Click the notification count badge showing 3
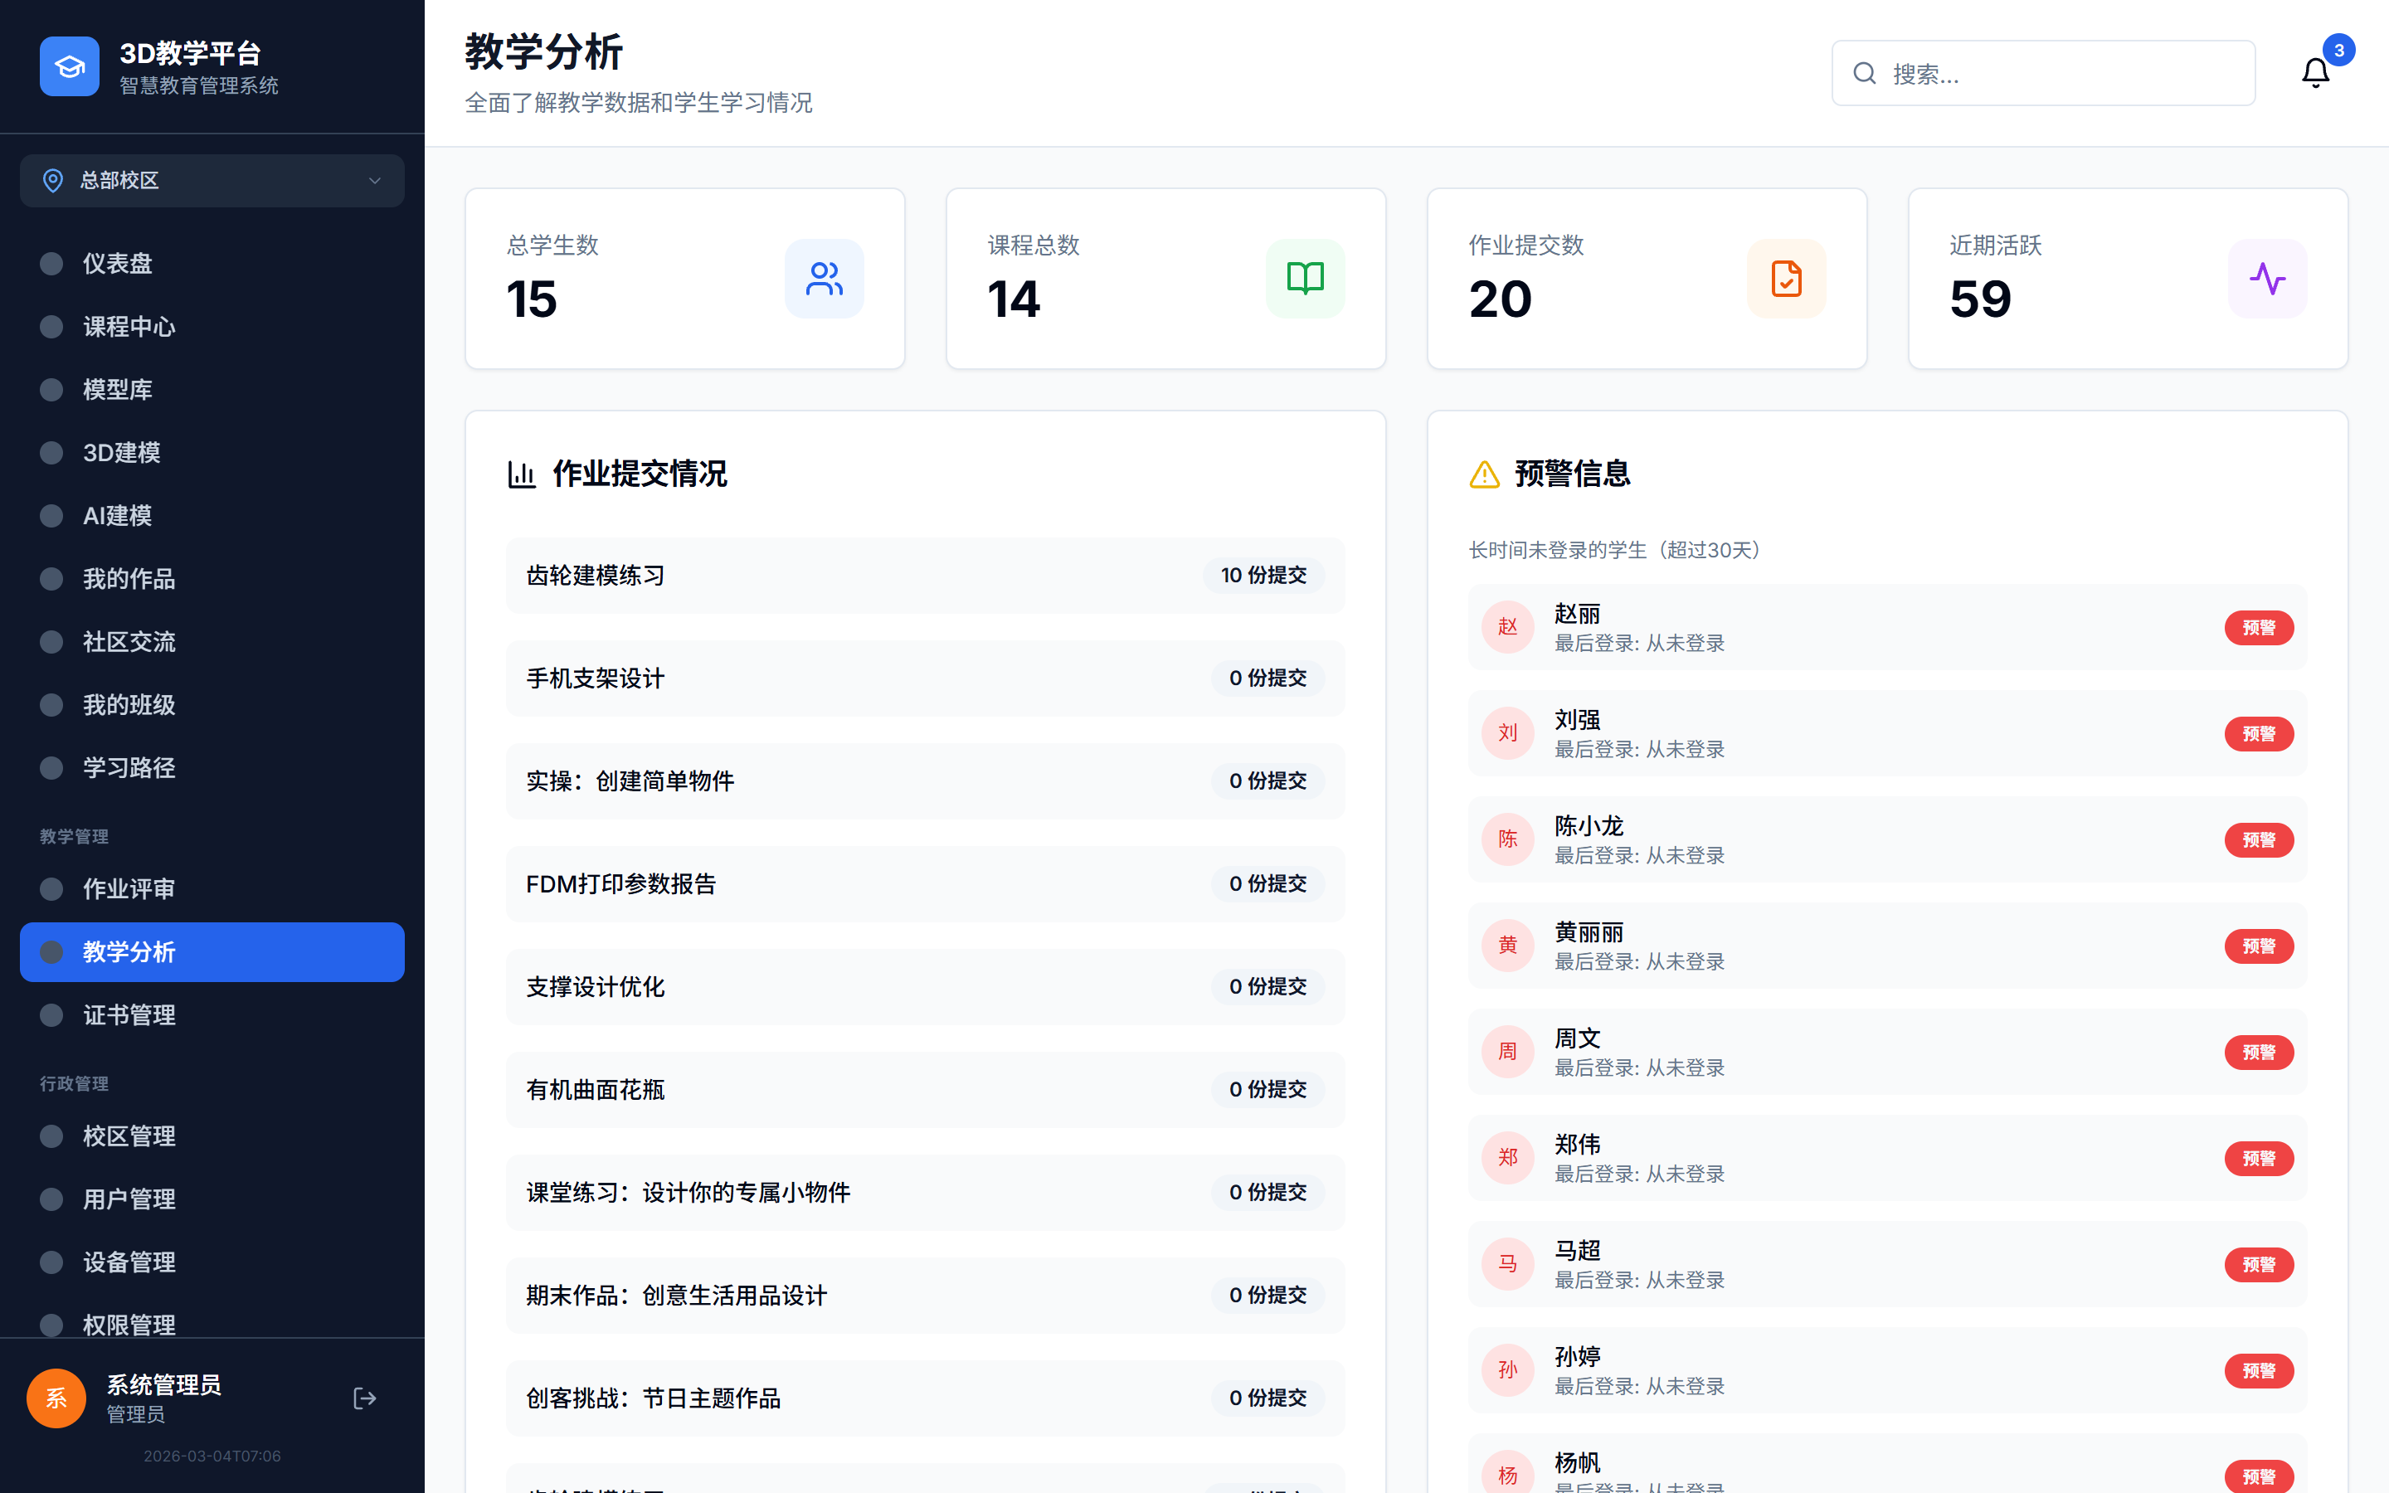 click(2337, 50)
